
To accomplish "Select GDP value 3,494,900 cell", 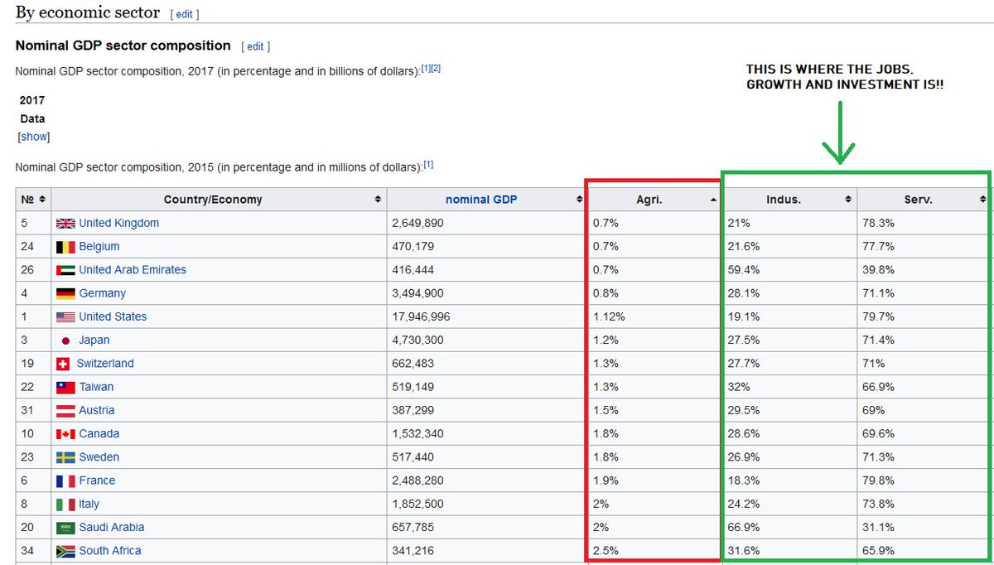I will pyautogui.click(x=486, y=293).
